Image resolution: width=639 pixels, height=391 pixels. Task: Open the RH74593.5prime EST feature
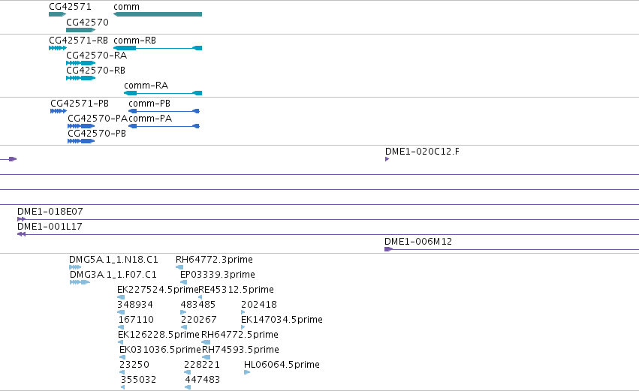(x=206, y=357)
